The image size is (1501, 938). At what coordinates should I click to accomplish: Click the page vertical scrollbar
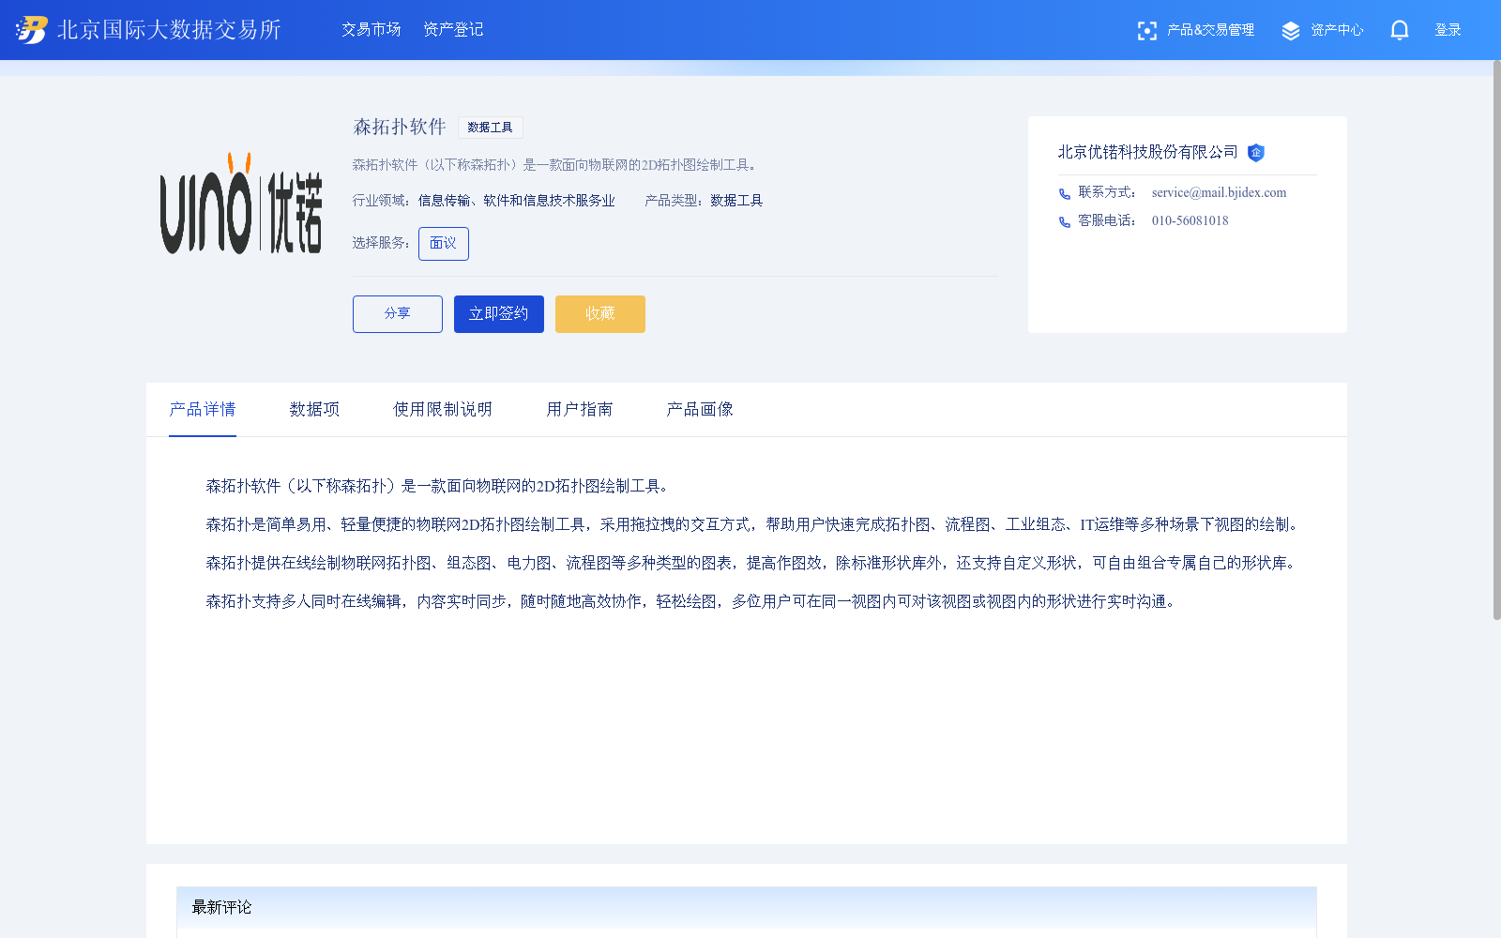(1496, 340)
